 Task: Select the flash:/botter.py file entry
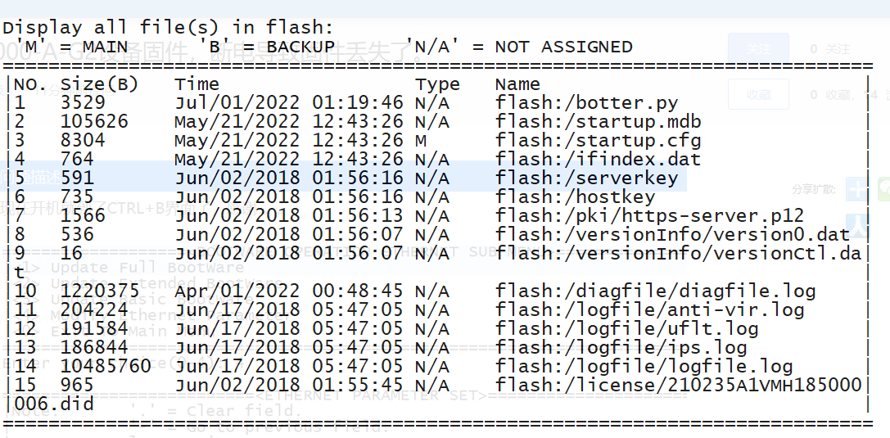tap(586, 103)
